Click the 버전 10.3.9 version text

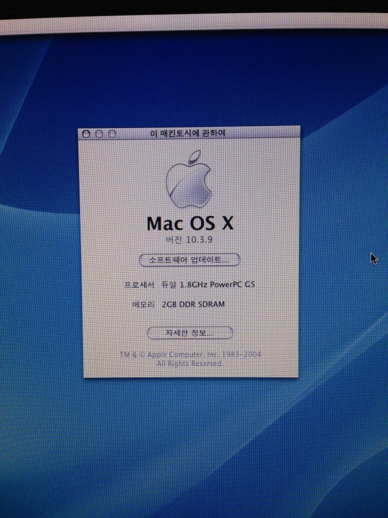pos(189,240)
